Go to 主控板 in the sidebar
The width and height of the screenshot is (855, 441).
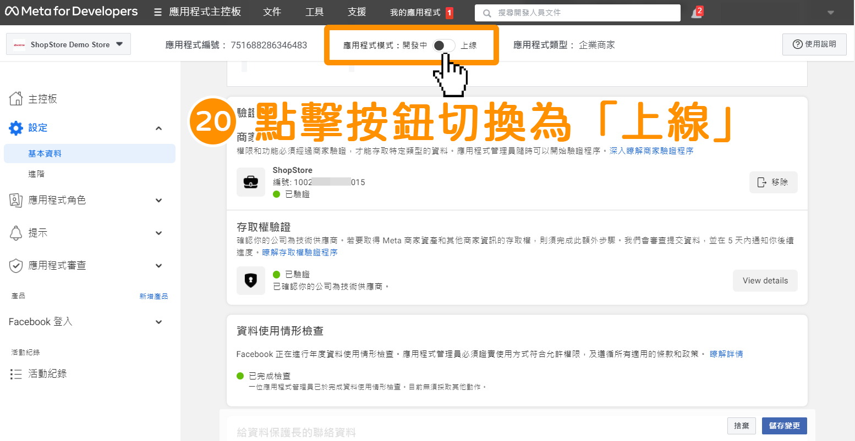(x=43, y=99)
